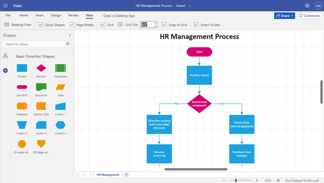
Task: Collapse the Shapes panel chevron
Action: (x=70, y=36)
